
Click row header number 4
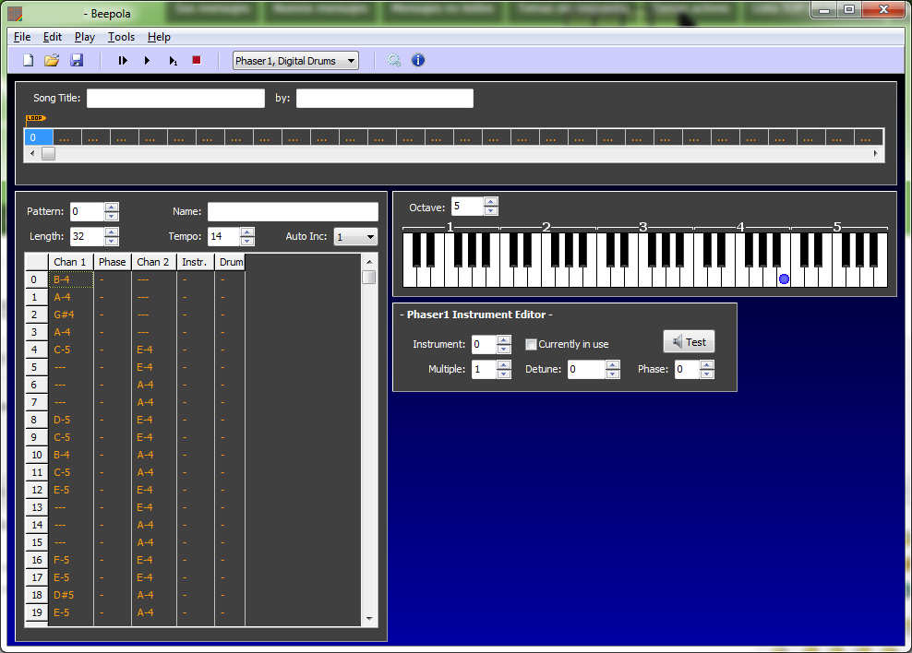click(x=36, y=350)
